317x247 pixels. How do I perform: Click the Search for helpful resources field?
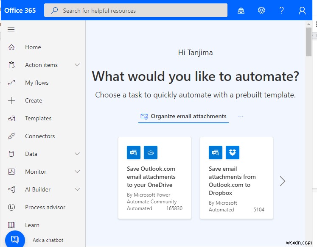[136, 10]
